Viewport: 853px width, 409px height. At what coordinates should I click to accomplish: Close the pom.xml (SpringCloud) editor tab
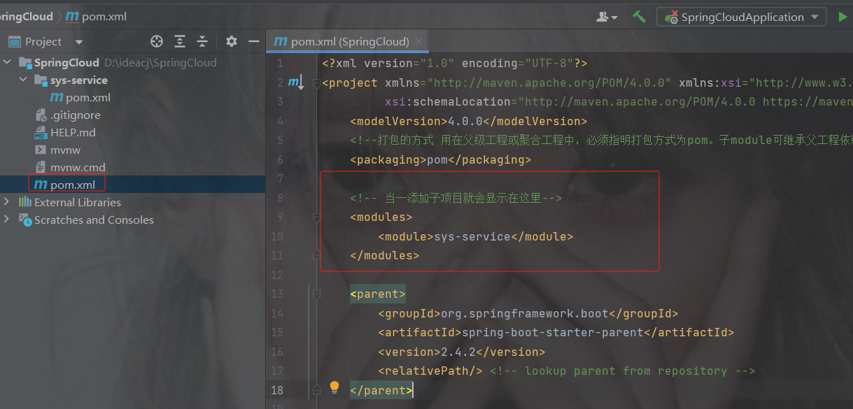418,41
